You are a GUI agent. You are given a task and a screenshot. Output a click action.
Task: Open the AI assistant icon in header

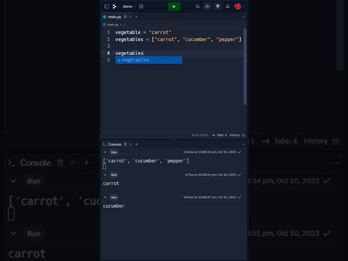217,7
